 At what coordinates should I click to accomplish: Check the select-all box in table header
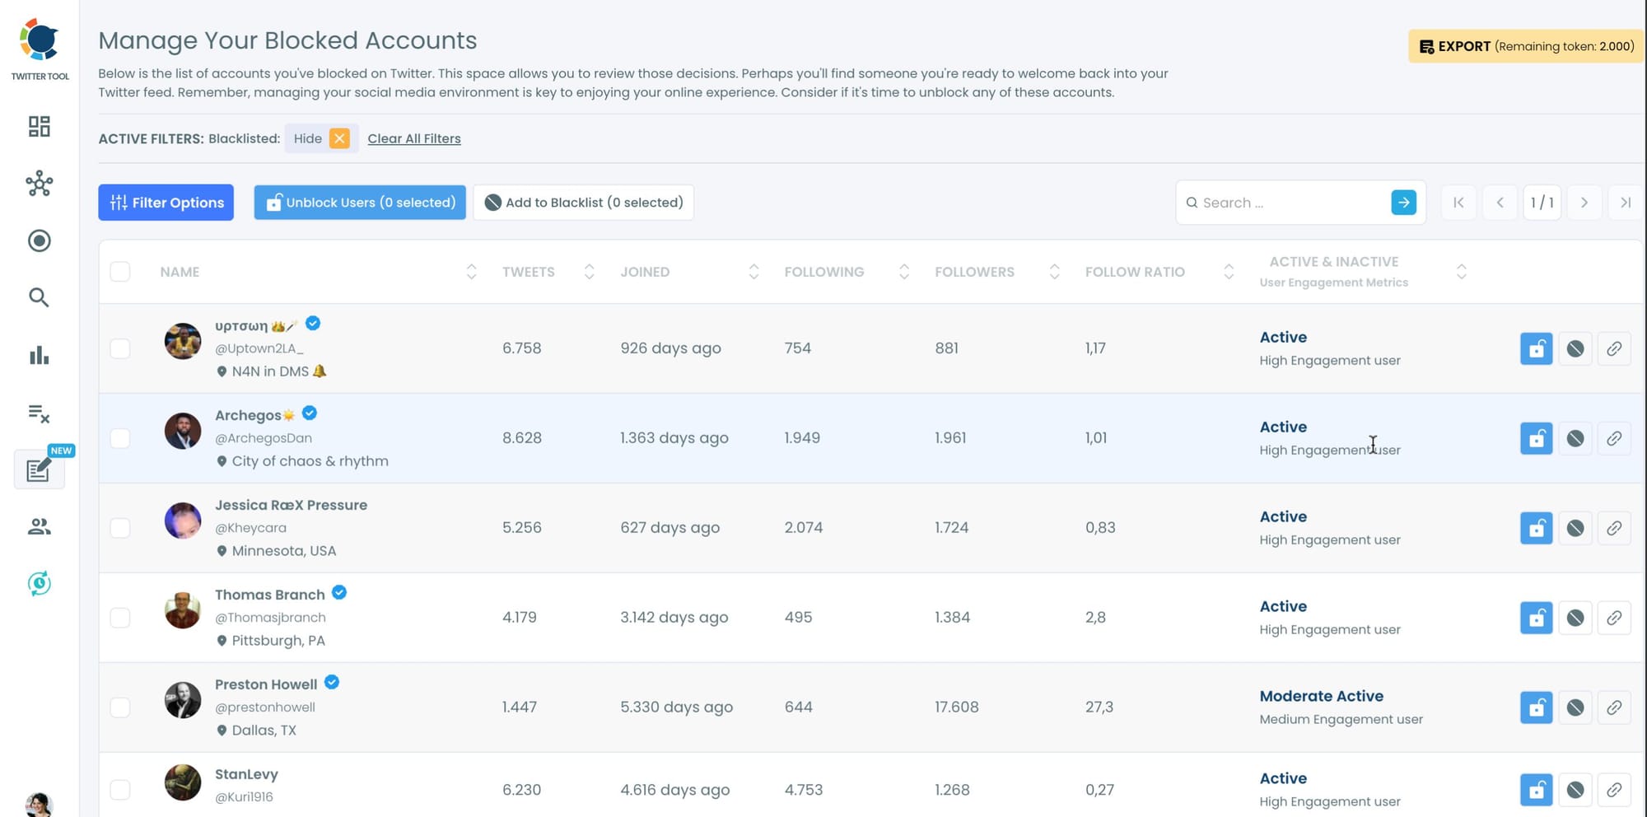tap(120, 271)
